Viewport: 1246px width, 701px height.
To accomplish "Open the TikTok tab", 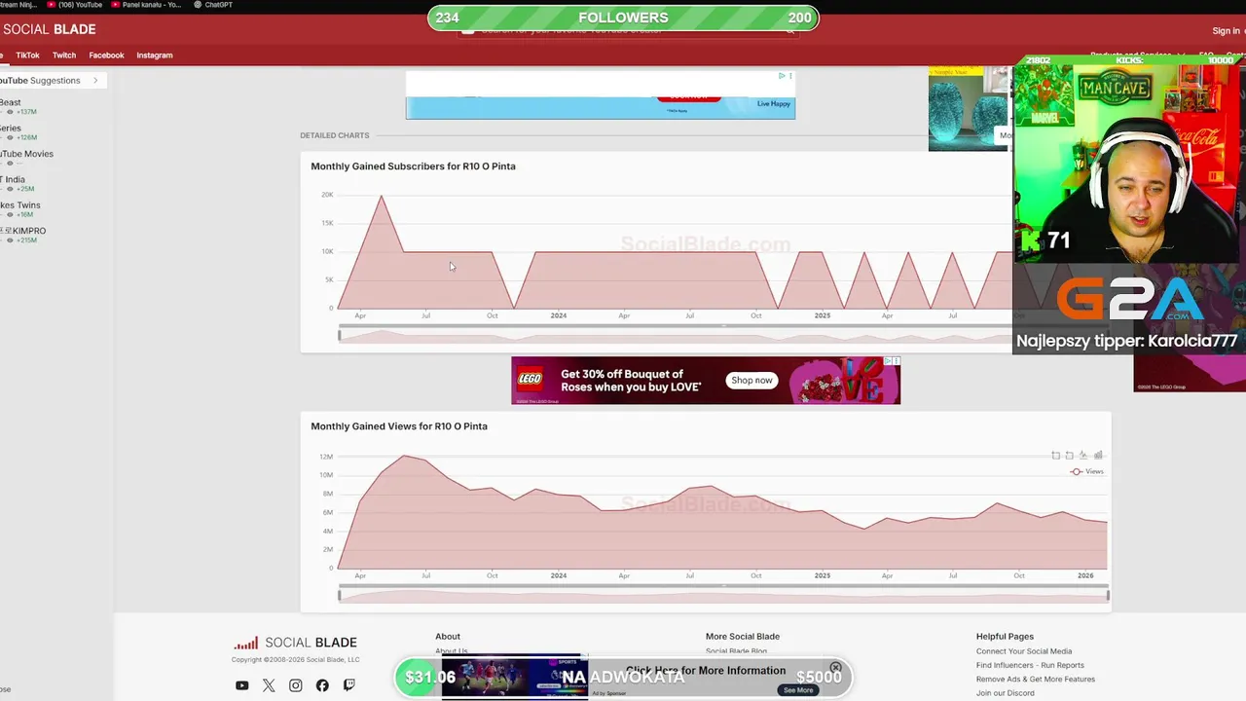I will point(27,55).
